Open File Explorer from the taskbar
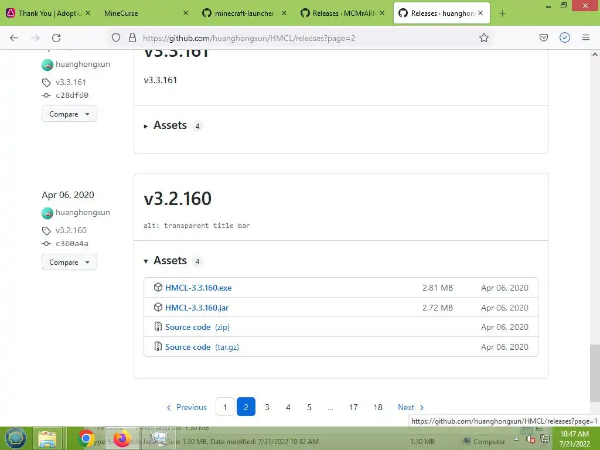 pos(47,439)
